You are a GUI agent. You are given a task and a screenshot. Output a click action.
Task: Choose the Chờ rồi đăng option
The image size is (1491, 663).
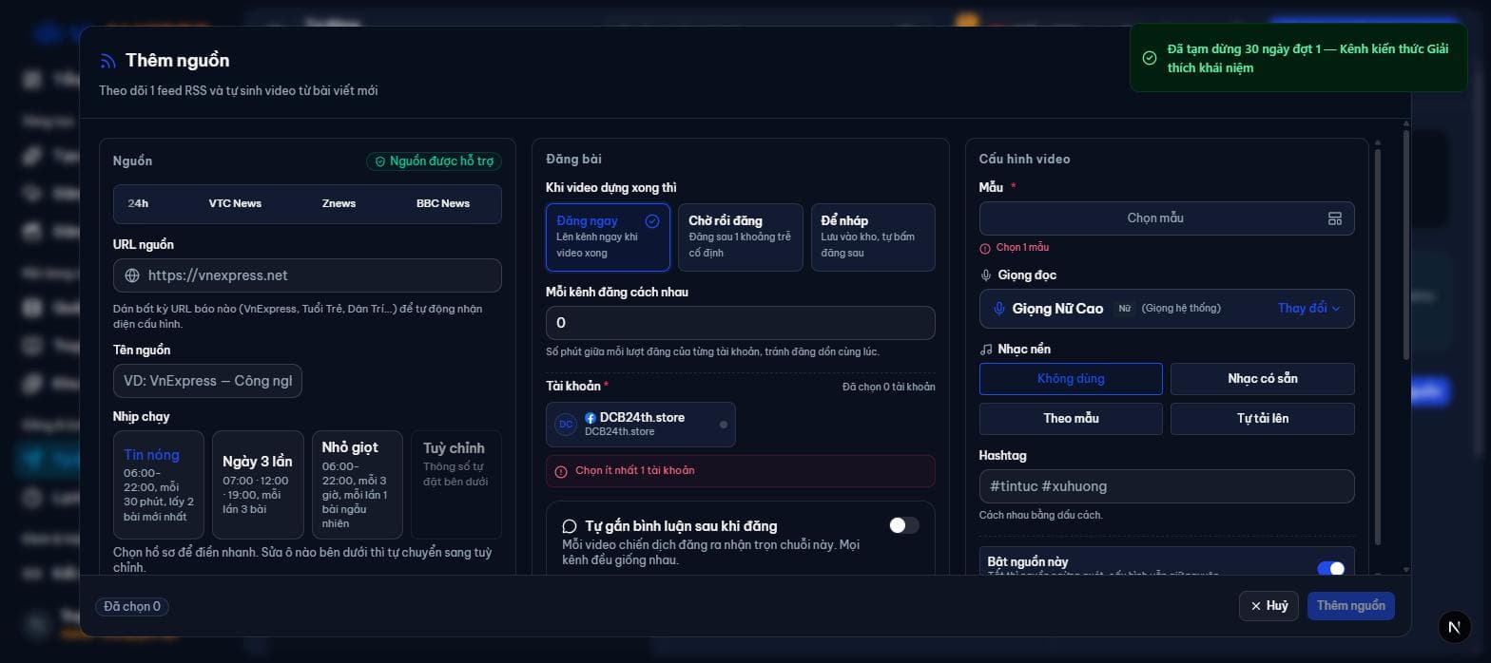[741, 237]
